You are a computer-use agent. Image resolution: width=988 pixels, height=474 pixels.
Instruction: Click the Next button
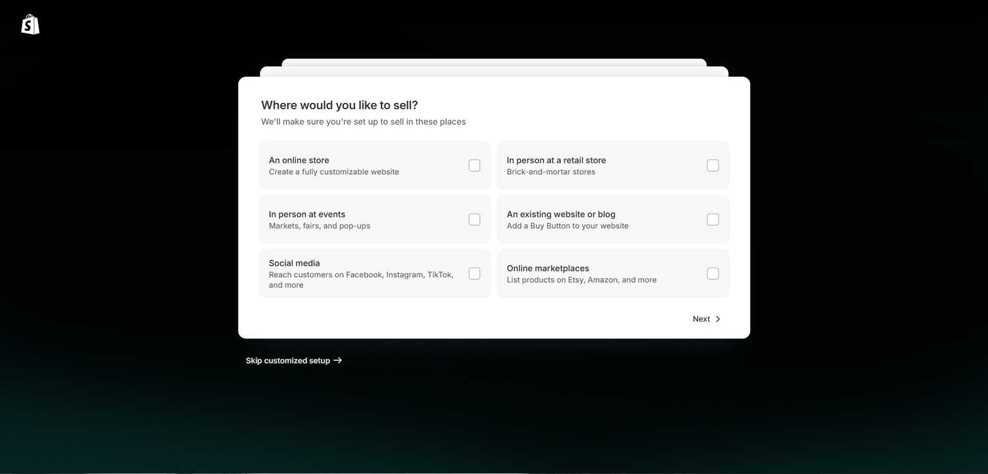707,319
